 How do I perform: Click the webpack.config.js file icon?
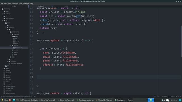click(4, 93)
